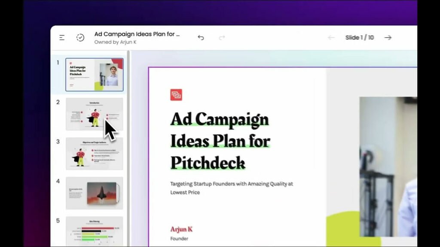Select the subtitle text about Startup Founders
This screenshot has height=247, width=440.
231,187
